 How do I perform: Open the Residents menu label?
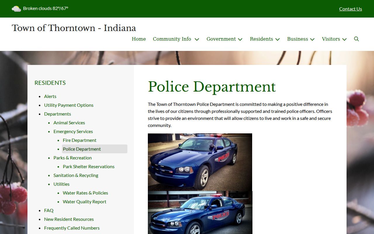pyautogui.click(x=262, y=39)
